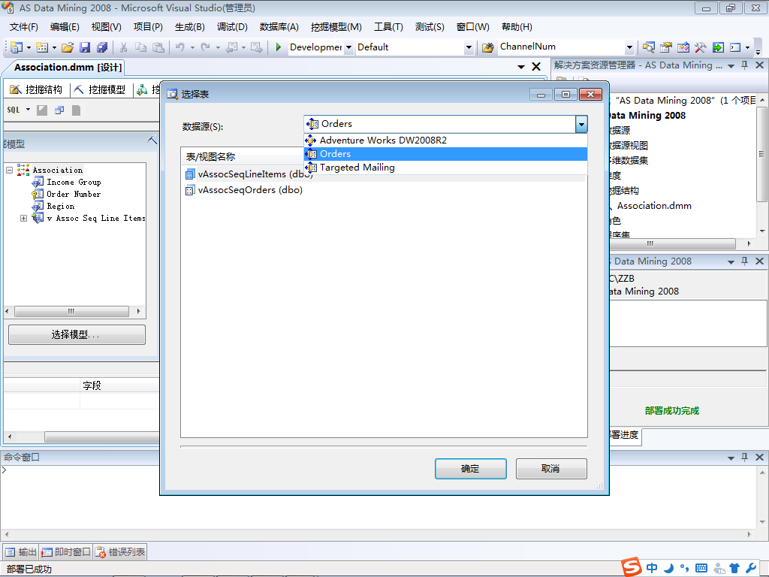Open the Toolbox hammer and wrench icon
Image resolution: width=769 pixels, height=577 pixels.
[700, 47]
